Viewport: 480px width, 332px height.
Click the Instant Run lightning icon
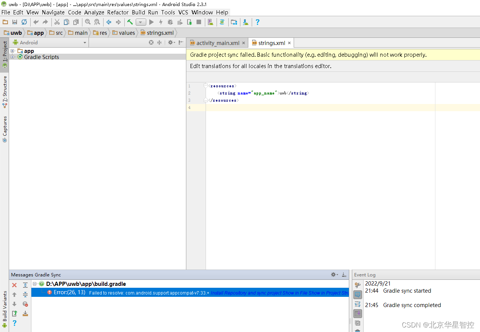pyautogui.click(x=161, y=22)
